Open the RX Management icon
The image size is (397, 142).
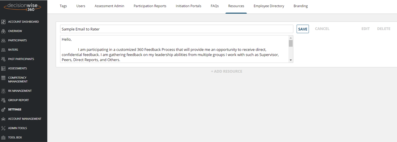pyautogui.click(x=3, y=91)
